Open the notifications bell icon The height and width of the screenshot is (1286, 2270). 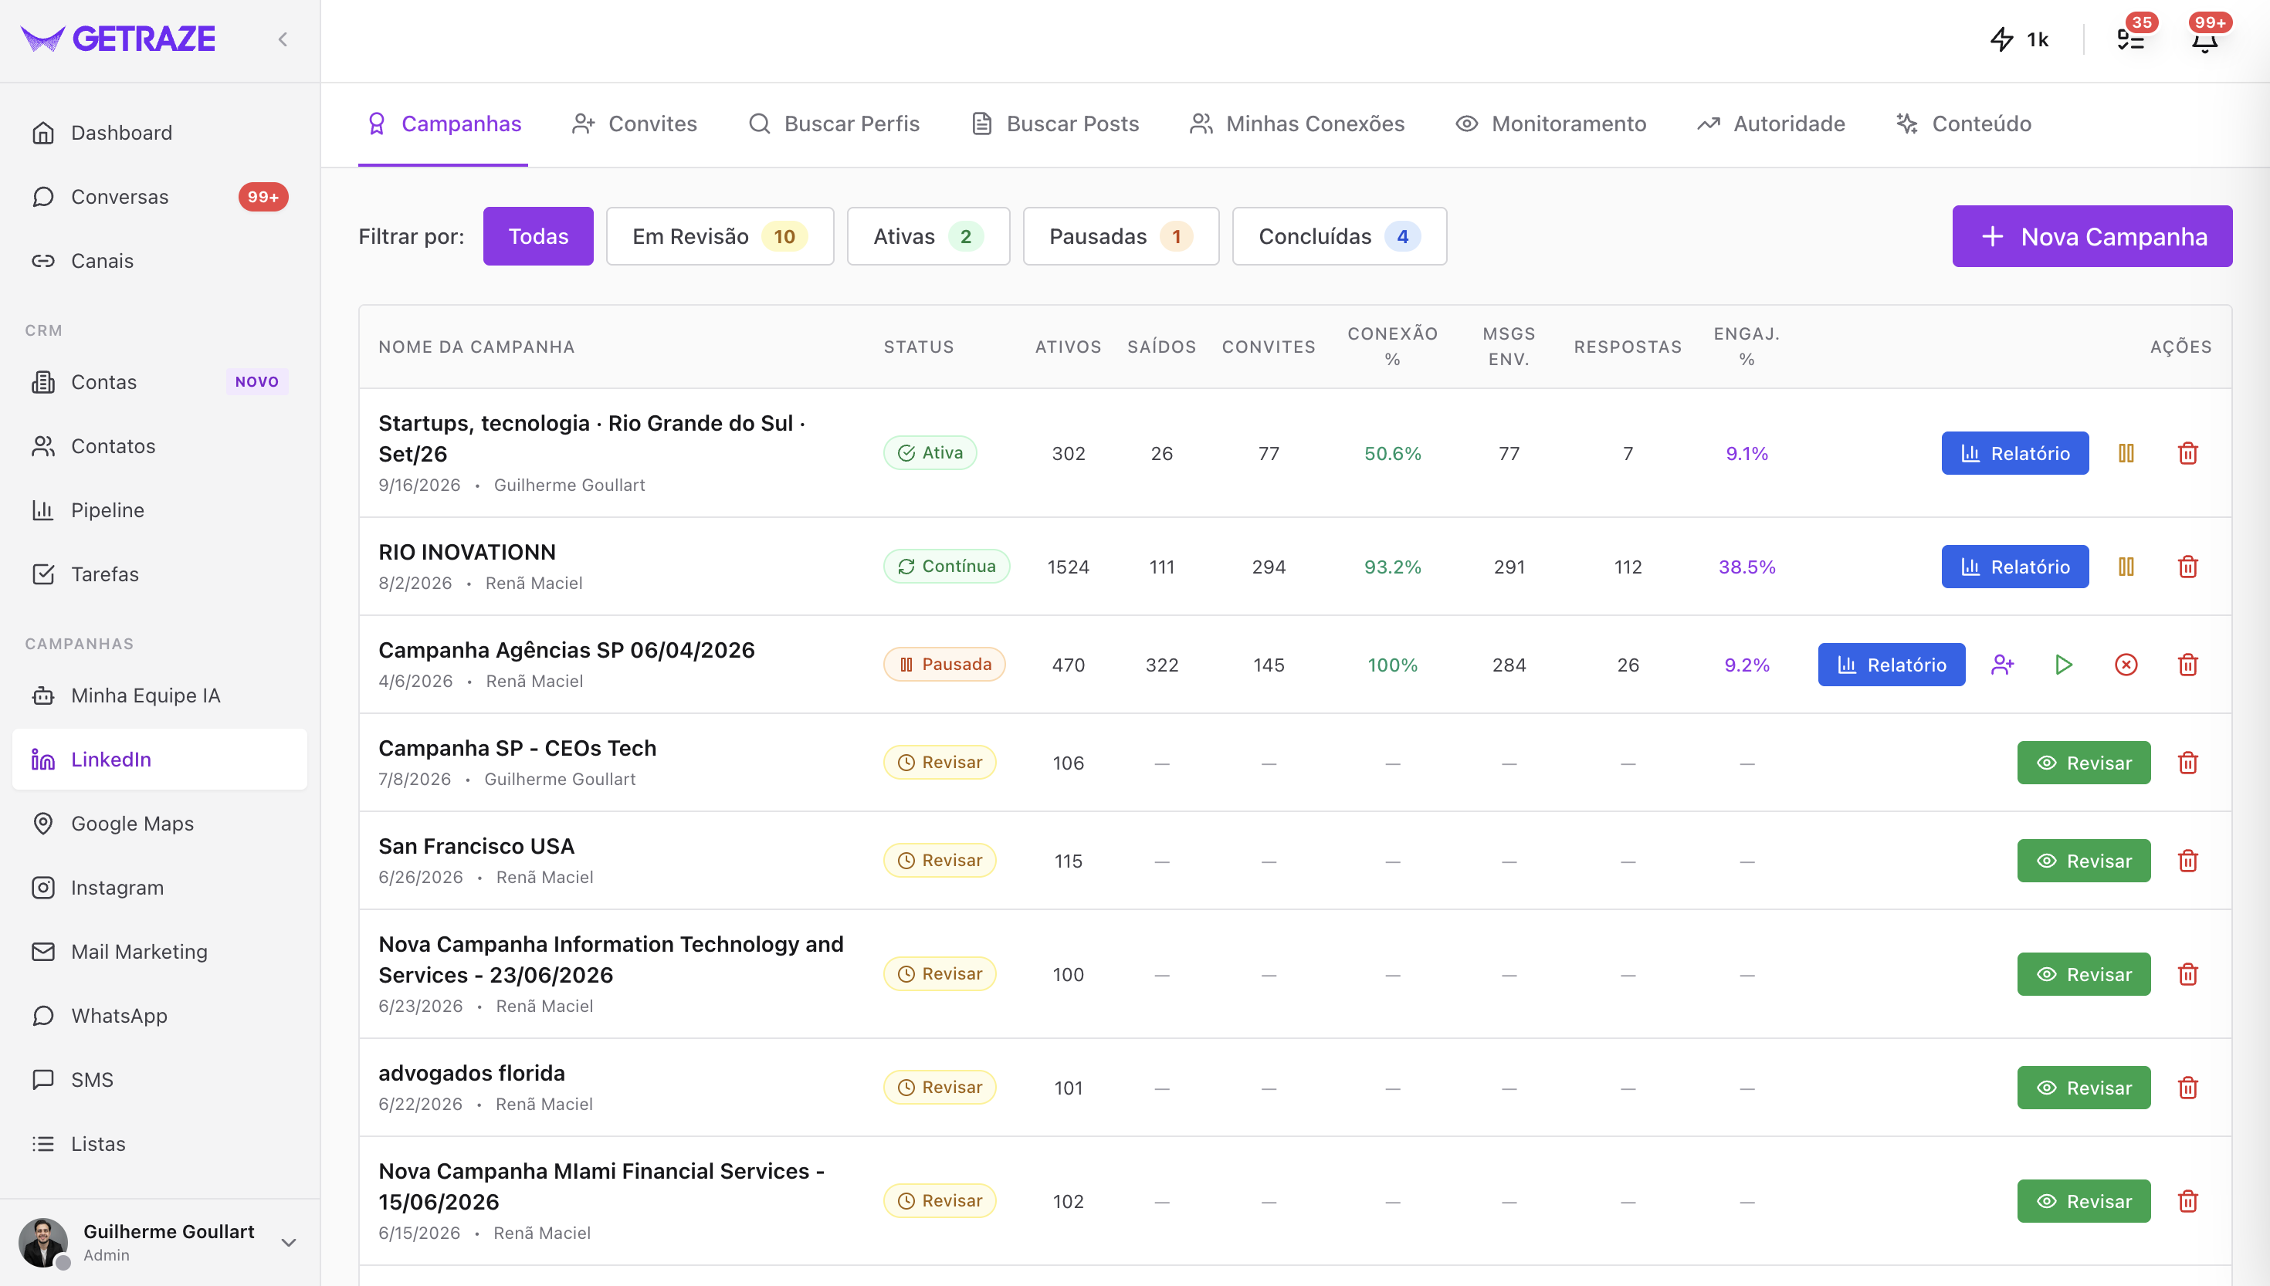pos(2205,39)
